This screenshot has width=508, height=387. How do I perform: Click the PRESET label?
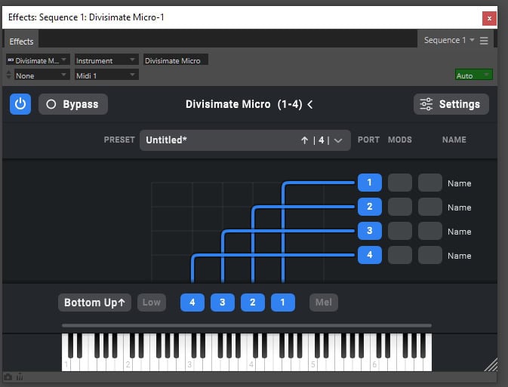point(119,140)
